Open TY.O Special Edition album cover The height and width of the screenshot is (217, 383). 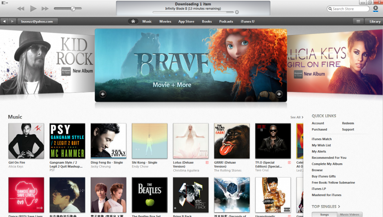click(x=273, y=141)
